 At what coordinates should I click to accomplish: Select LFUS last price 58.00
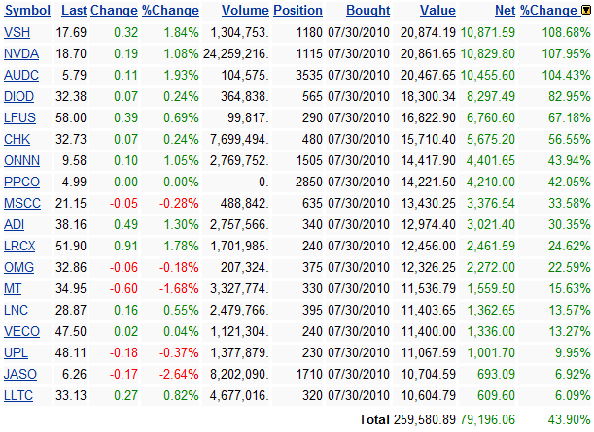click(71, 118)
